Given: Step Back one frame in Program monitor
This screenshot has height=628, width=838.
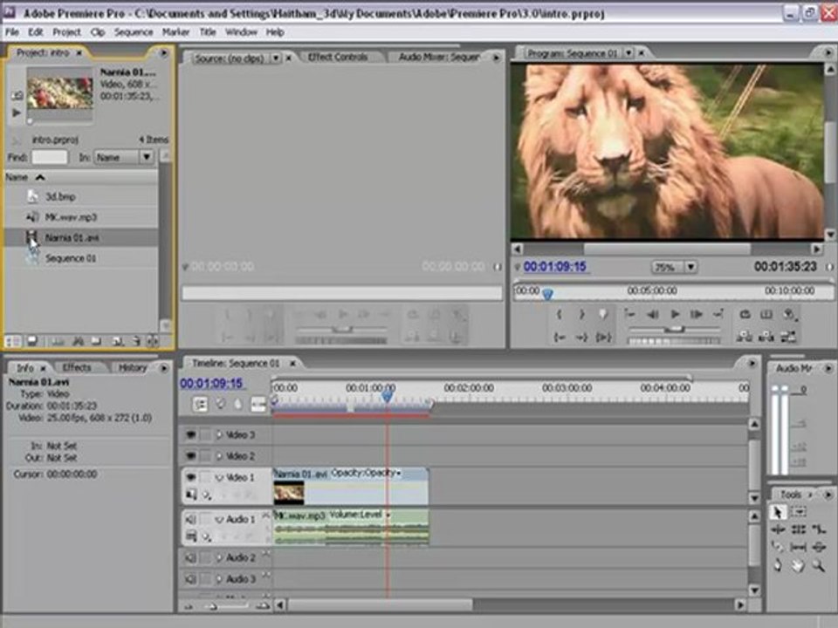Looking at the screenshot, I should click(x=653, y=315).
